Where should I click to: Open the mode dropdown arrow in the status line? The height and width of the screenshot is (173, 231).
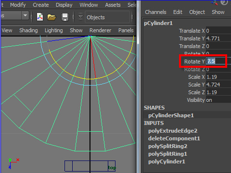(25, 15)
